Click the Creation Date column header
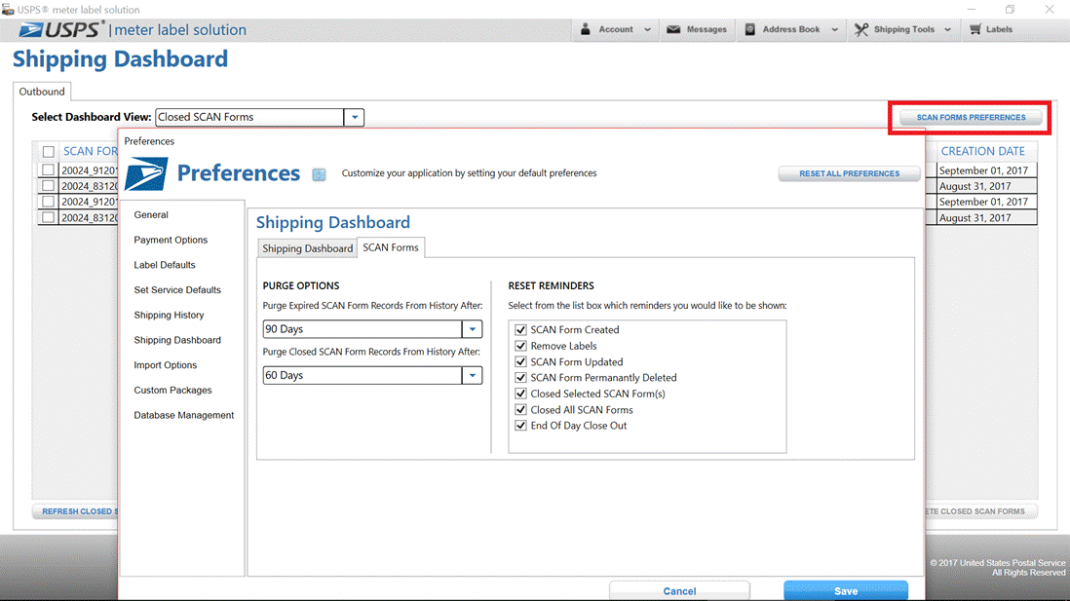 (x=982, y=151)
